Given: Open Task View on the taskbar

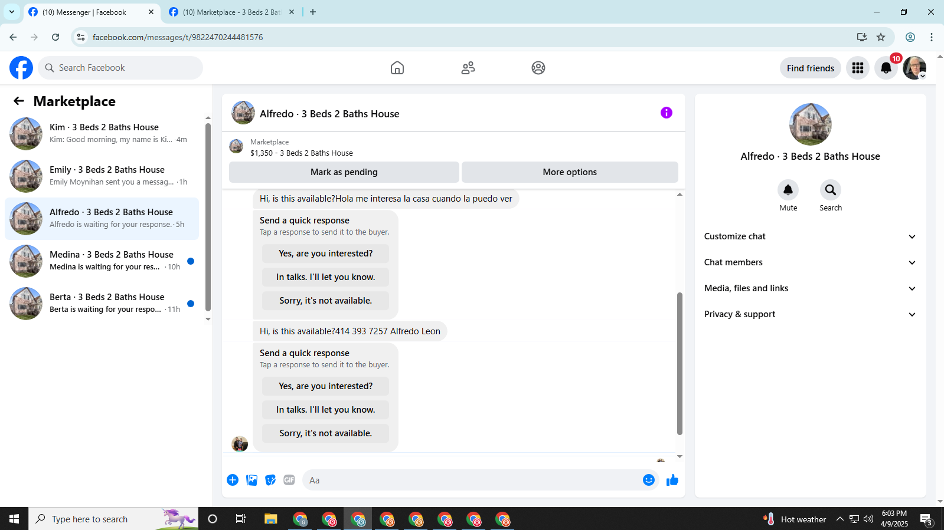Looking at the screenshot, I should point(240,519).
